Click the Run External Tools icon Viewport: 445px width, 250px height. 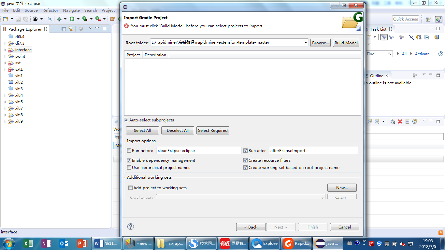[x=98, y=19]
